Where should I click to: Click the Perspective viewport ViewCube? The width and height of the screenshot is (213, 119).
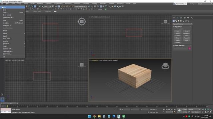(165, 66)
